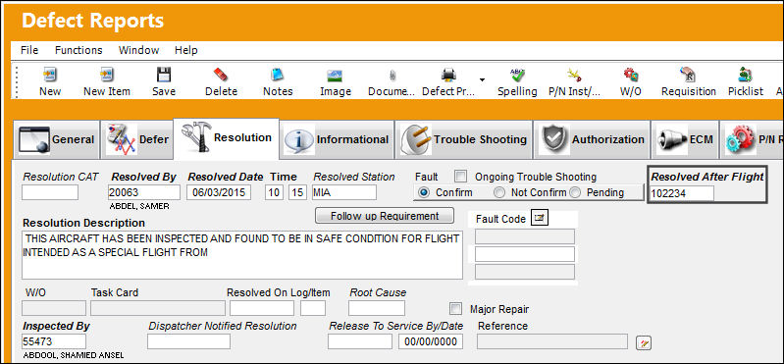Open the File menu
784x364 pixels.
(x=29, y=50)
